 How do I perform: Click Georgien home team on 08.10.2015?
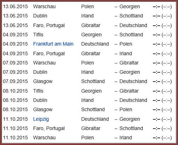click(92, 91)
